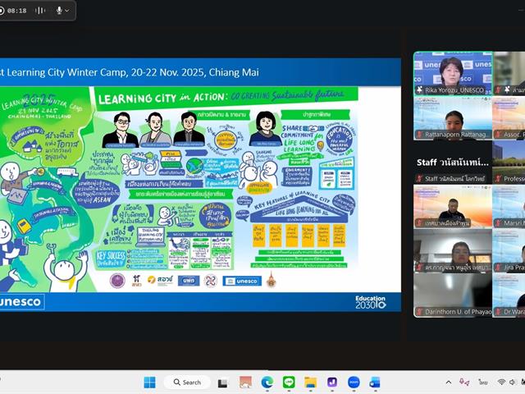The width and height of the screenshot is (525, 394).
Task: Launch Microsoft Edge from the taskbar
Action: 267,383
